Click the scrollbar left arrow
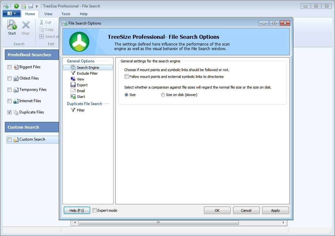 tap(75, 222)
